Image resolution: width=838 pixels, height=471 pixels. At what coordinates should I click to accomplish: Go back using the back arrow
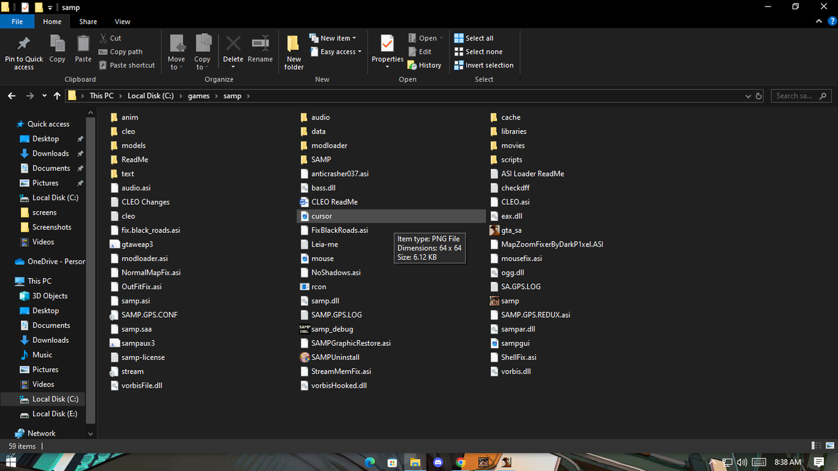click(12, 96)
